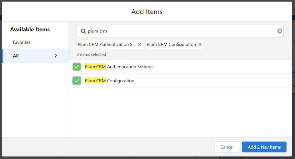Image resolution: width=295 pixels, height=159 pixels.
Task: Uncheck the Plum CRM Configuration checkbox
Action: coord(77,81)
